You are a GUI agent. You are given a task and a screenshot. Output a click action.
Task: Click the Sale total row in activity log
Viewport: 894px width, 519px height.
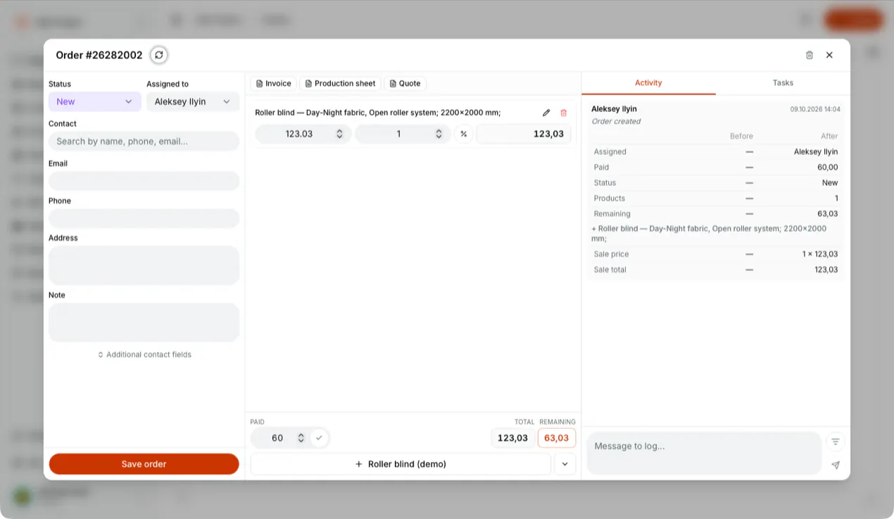click(x=715, y=270)
